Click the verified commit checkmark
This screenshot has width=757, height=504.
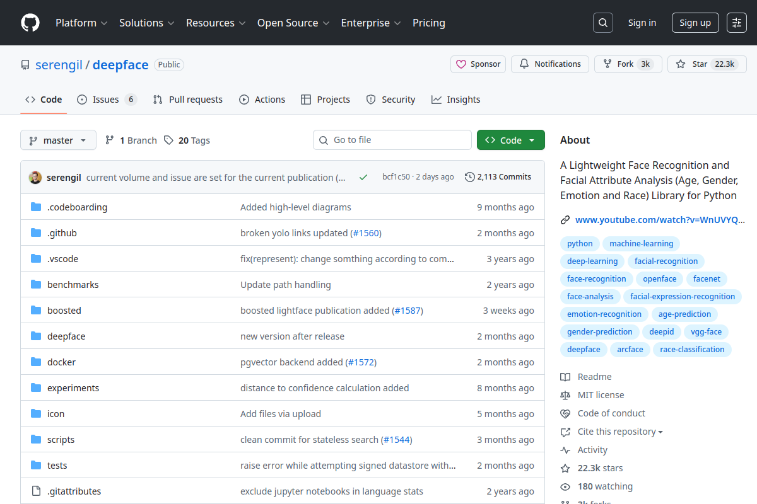[x=363, y=177]
